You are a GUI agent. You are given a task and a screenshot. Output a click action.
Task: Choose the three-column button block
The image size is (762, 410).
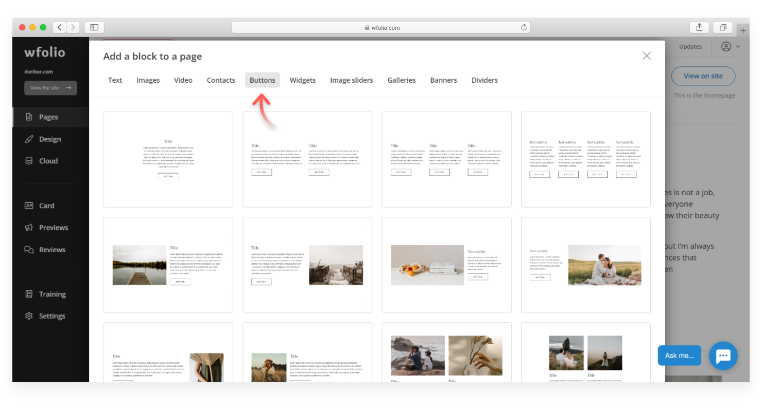coord(446,159)
